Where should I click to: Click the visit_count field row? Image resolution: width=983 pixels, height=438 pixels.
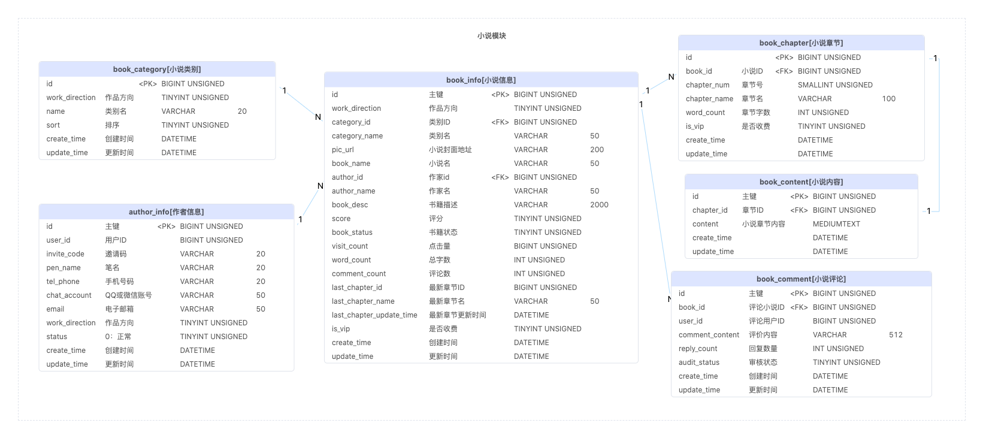(481, 246)
